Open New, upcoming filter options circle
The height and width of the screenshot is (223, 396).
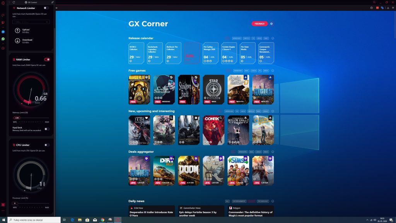[273, 111]
